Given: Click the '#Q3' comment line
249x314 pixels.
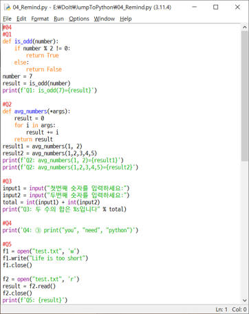Looking at the screenshot, I should coord(7,181).
